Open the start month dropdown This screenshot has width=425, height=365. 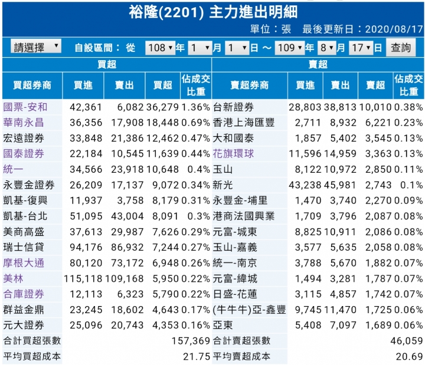pos(200,48)
